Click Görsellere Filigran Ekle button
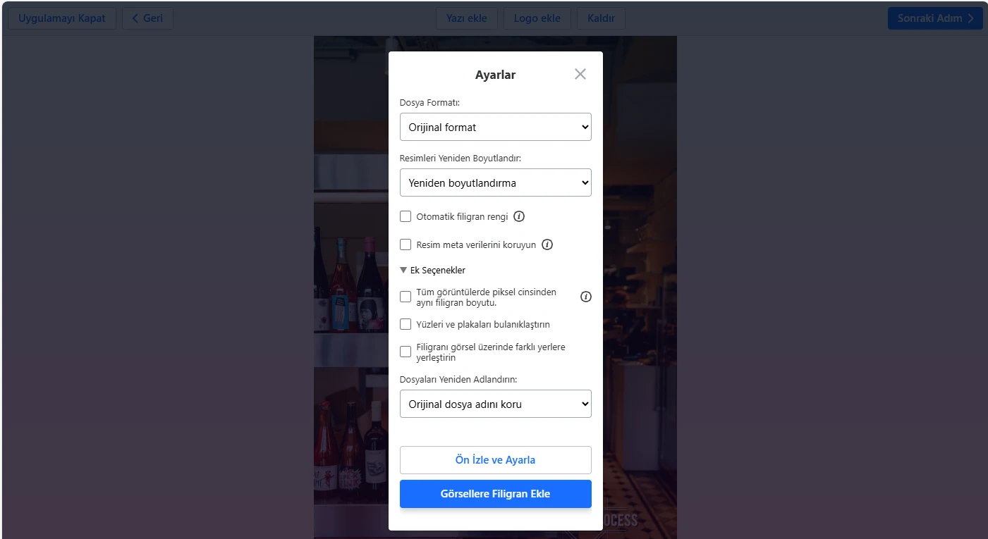 point(496,494)
